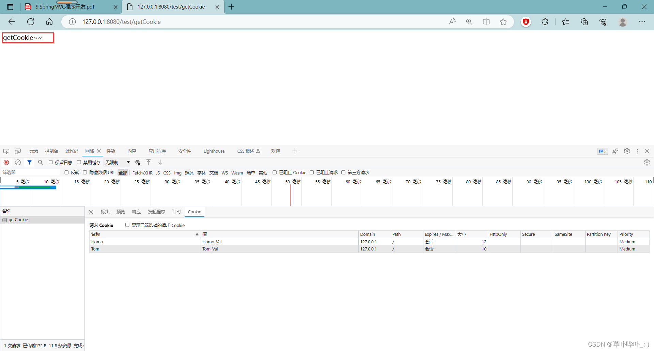This screenshot has height=351, width=654.
Task: Open 无限制 throttling dropdown
Action: tap(118, 163)
